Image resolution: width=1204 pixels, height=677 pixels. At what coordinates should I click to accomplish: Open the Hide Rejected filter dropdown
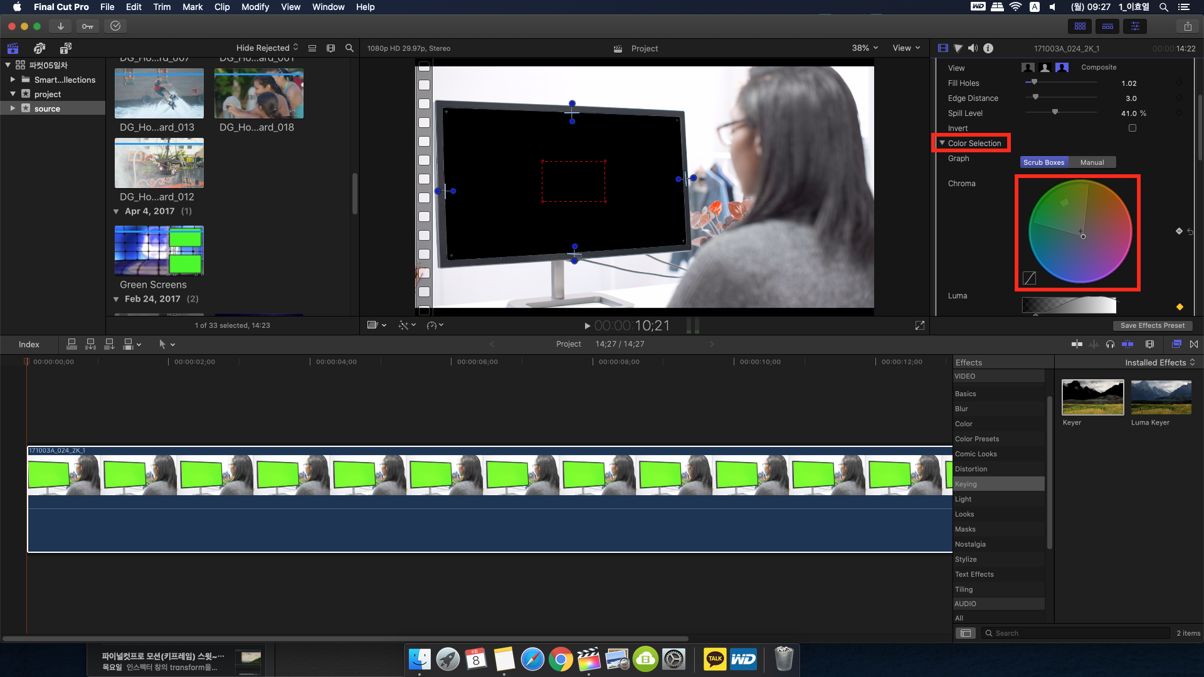tap(267, 48)
